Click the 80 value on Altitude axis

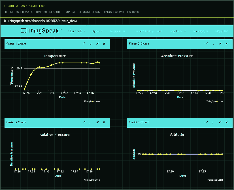(139, 154)
